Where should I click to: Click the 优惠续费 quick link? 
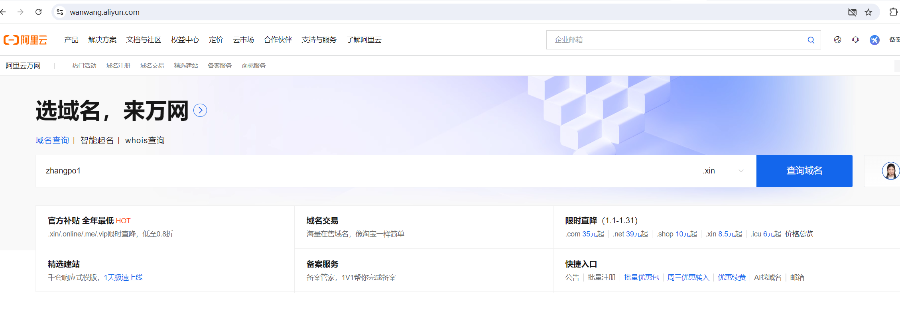[732, 278]
